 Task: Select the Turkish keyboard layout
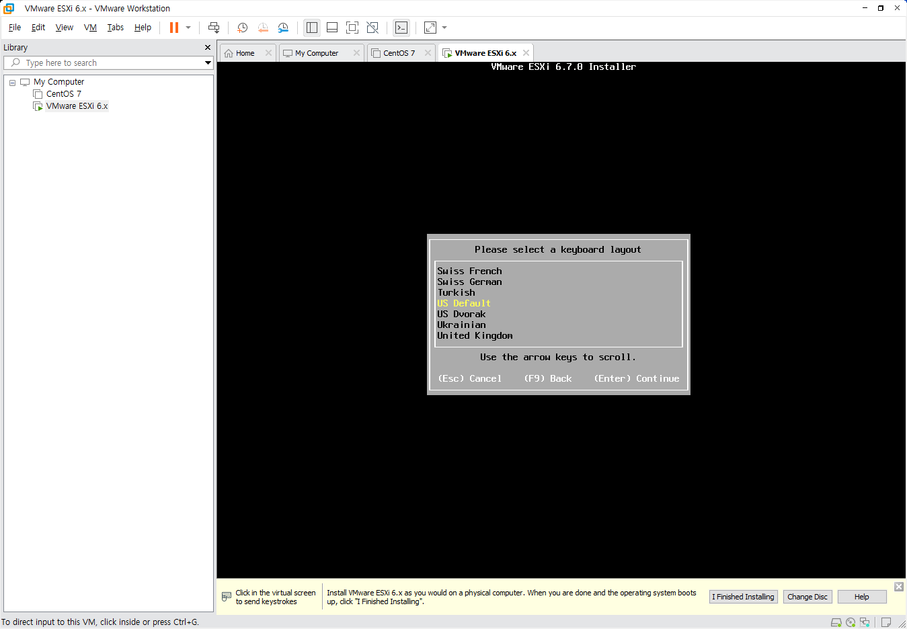[x=456, y=293]
